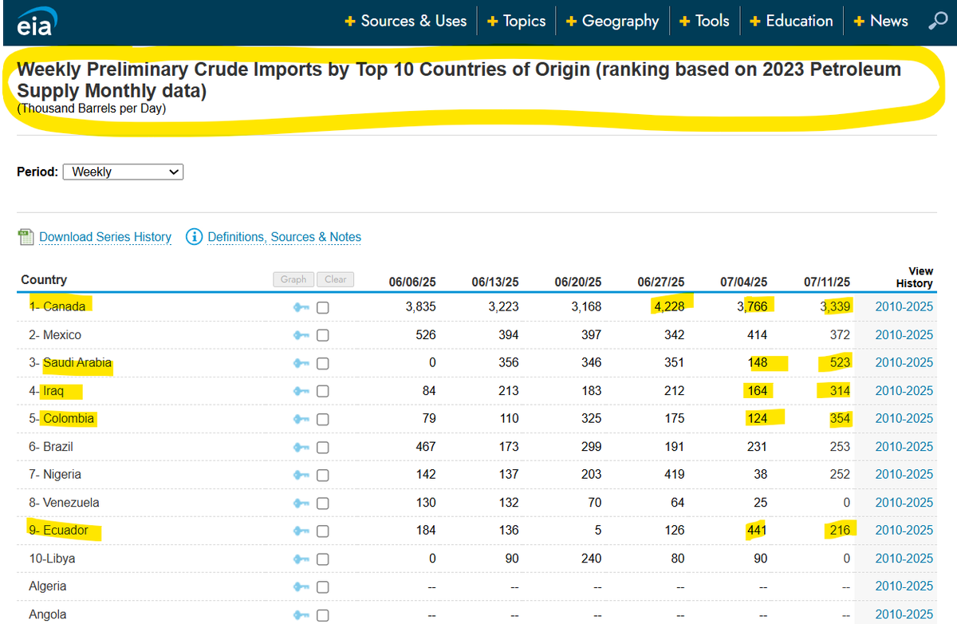
Task: Open Brazil's 2010-2025 history link
Action: [904, 447]
